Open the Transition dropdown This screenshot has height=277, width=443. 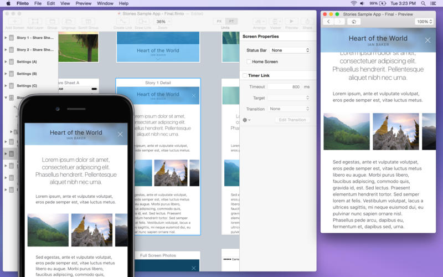click(289, 109)
